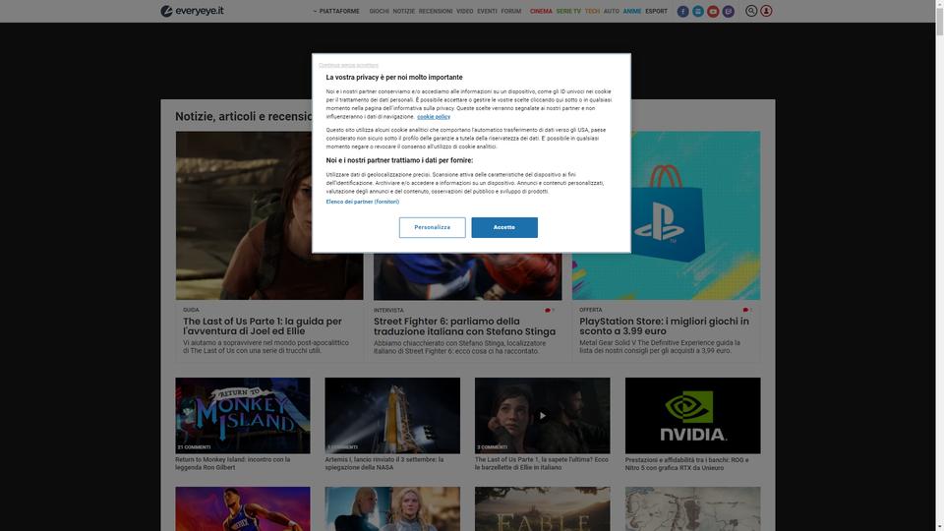Image resolution: width=944 pixels, height=531 pixels.
Task: Open Nvidia ROG e Nitro 5 article title
Action: (x=687, y=463)
